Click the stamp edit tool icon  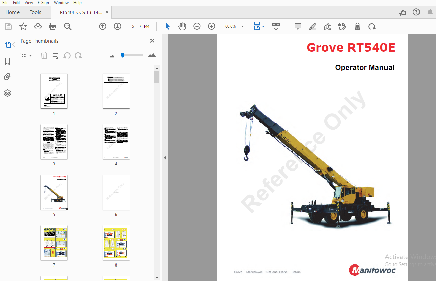point(342,26)
